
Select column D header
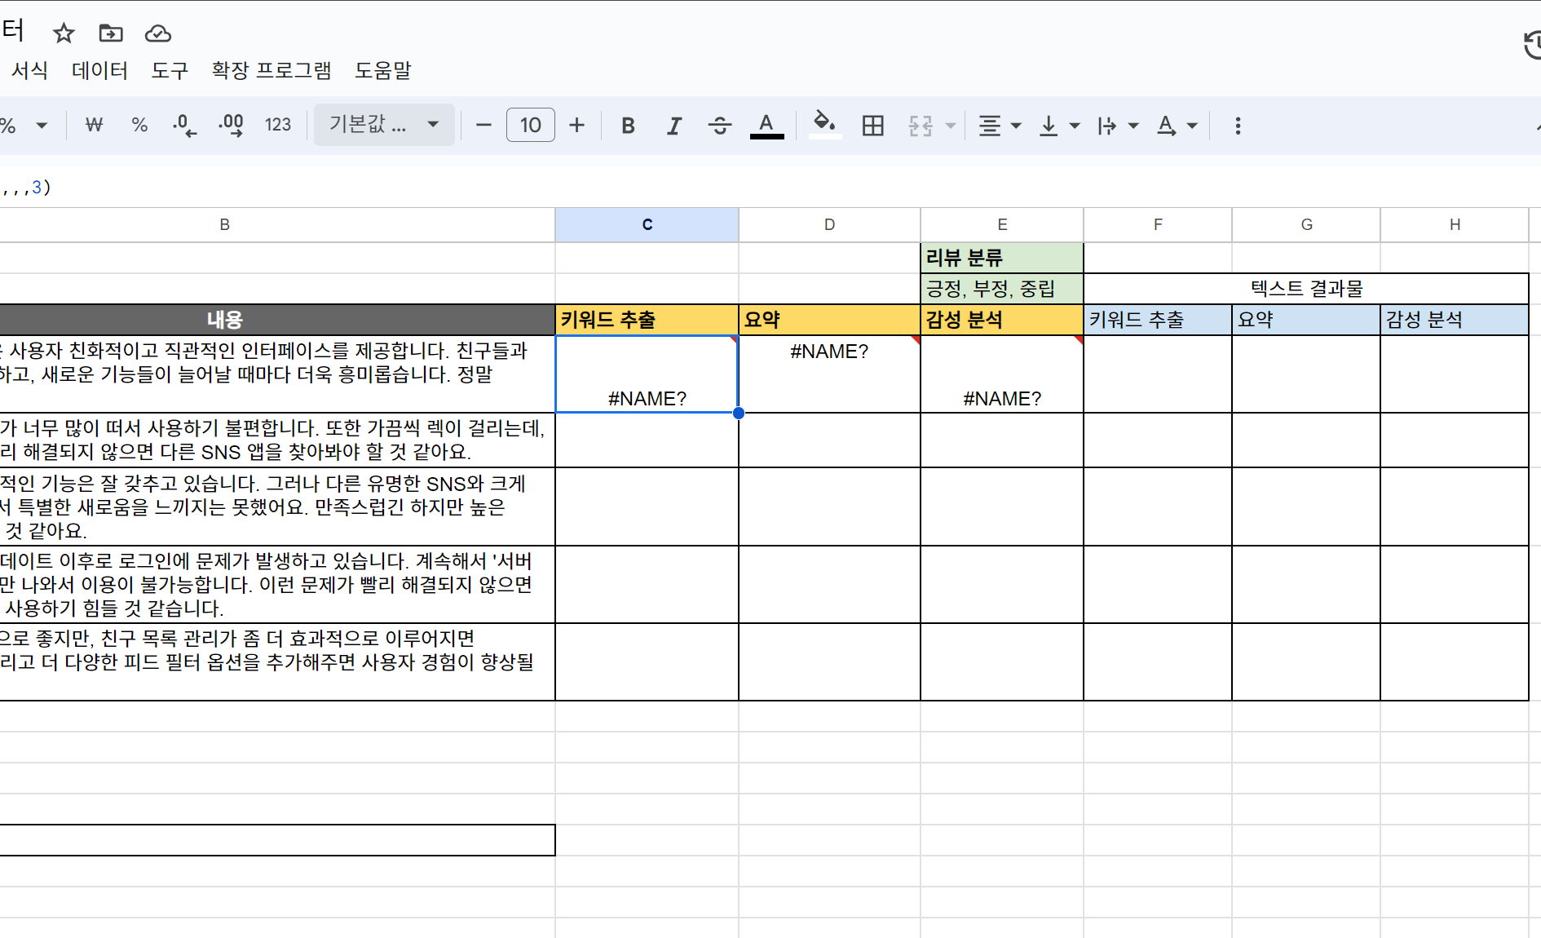point(829,224)
